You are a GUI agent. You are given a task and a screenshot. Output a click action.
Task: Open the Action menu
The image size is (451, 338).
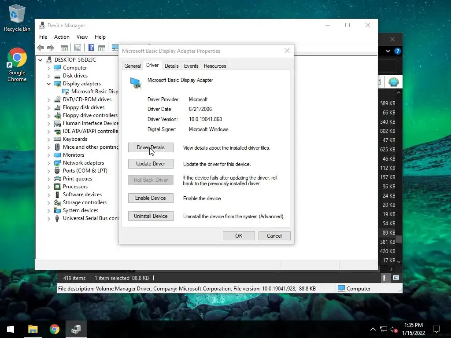pyautogui.click(x=62, y=37)
